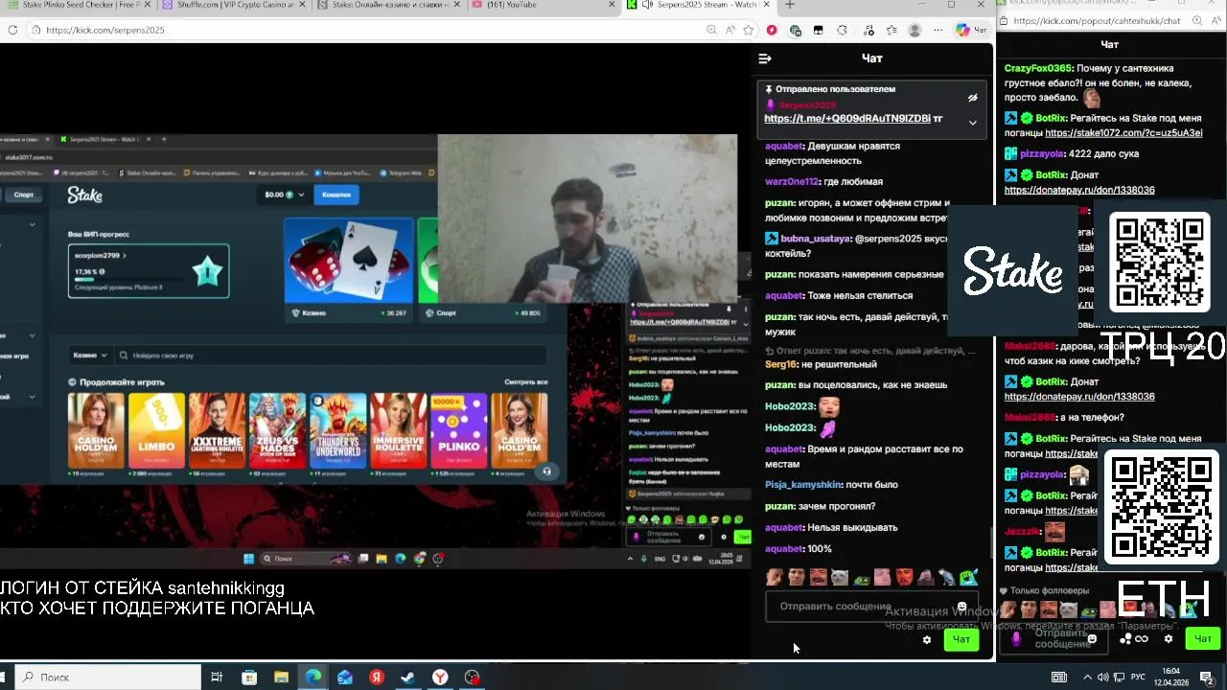
Task: Click the Чат send button in popout chat window
Action: [1202, 638]
